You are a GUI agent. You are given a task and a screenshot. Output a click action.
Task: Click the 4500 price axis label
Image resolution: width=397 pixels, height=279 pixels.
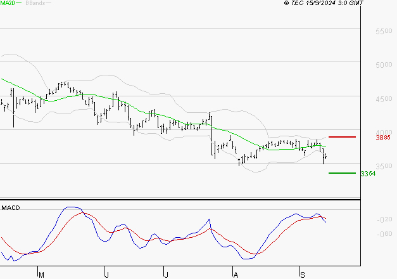(x=384, y=99)
